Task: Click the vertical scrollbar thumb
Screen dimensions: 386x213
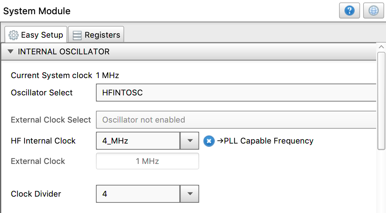Action: coord(381,101)
